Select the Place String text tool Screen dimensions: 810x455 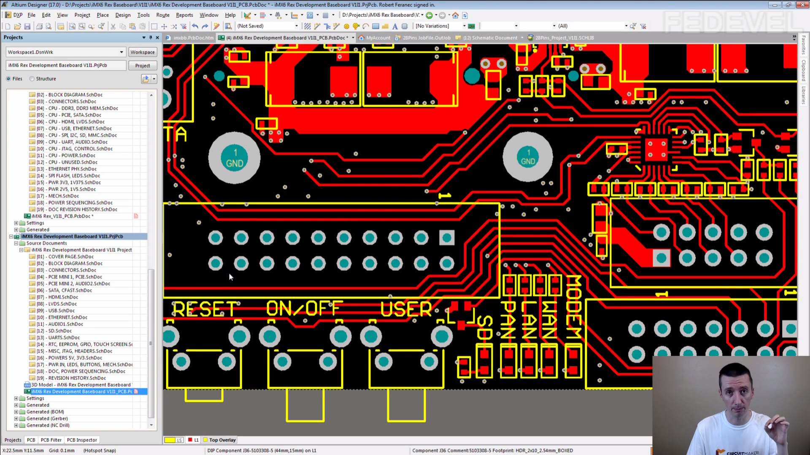coord(395,26)
